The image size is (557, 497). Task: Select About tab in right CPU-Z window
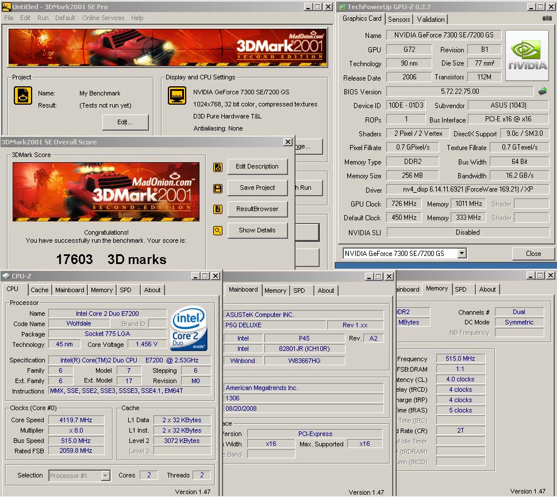point(487,290)
